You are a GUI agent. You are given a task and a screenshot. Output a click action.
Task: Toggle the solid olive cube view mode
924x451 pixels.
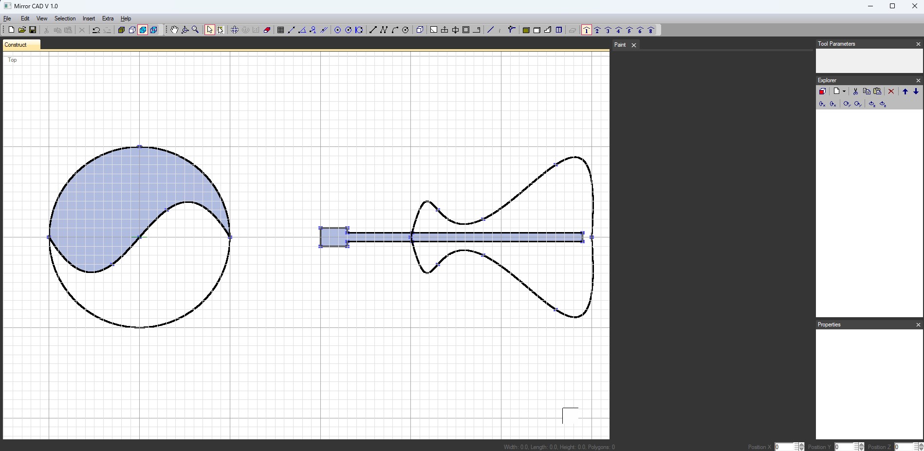click(121, 30)
